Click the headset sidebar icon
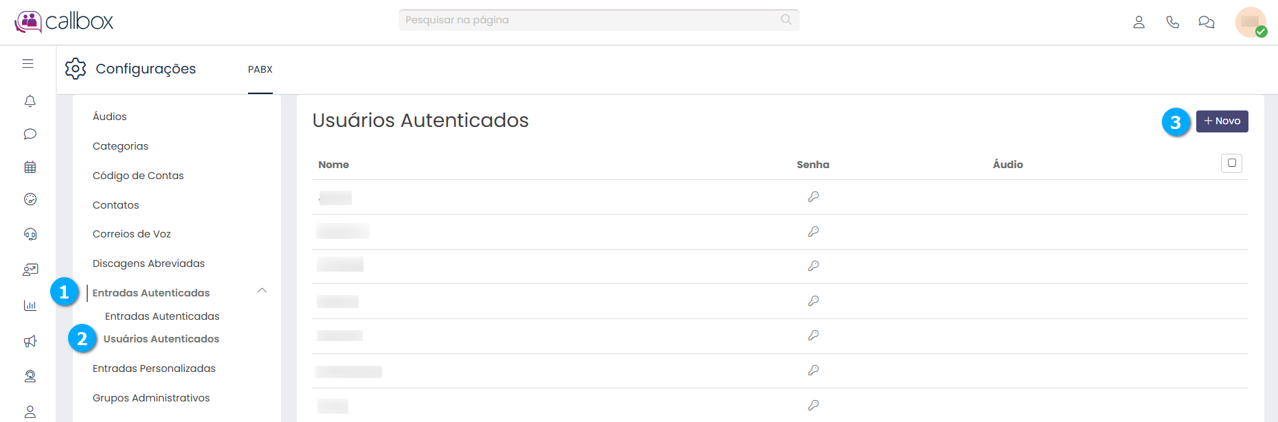Screen dimensions: 1278x422 30,234
